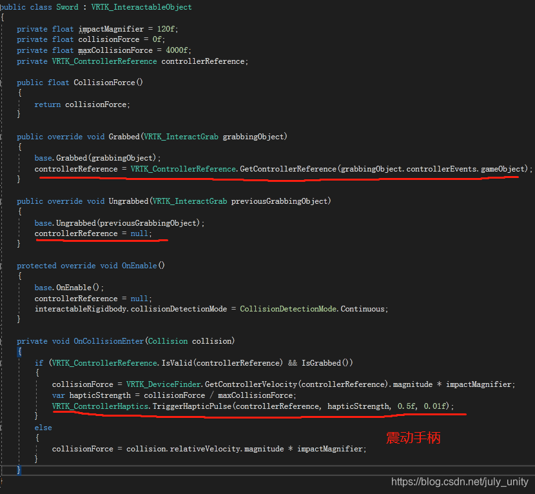Click IsValid method call
535x494 pixels.
[x=177, y=362]
